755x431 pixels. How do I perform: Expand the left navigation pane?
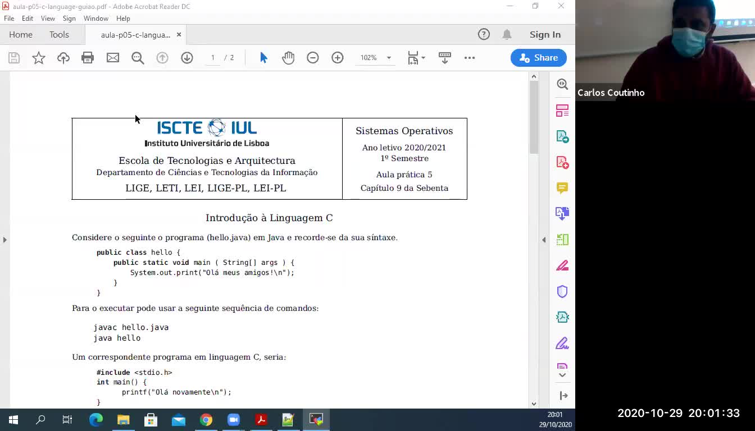[4, 240]
